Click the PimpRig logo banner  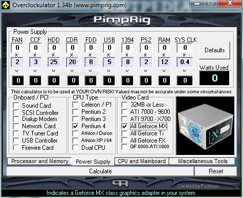tap(122, 20)
